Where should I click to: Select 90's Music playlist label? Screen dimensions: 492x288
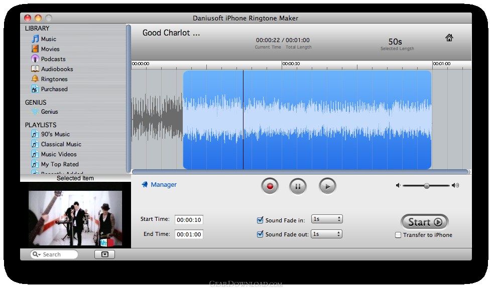click(56, 134)
